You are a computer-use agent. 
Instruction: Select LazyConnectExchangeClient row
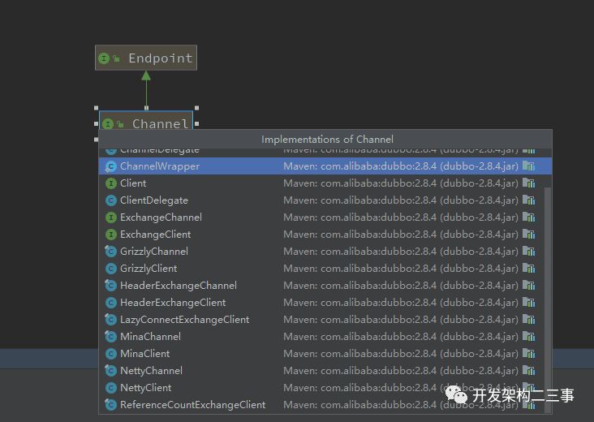click(321, 320)
